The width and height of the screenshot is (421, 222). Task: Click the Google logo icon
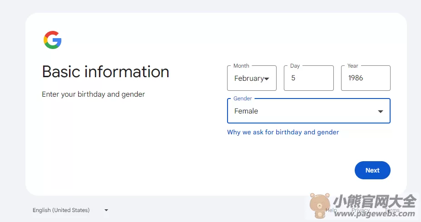53,40
